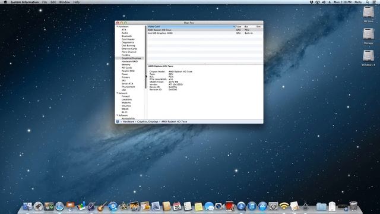Screen dimensions: 380x214
Task: Launch the Launchpad rocket icon in dock
Action: (38, 206)
